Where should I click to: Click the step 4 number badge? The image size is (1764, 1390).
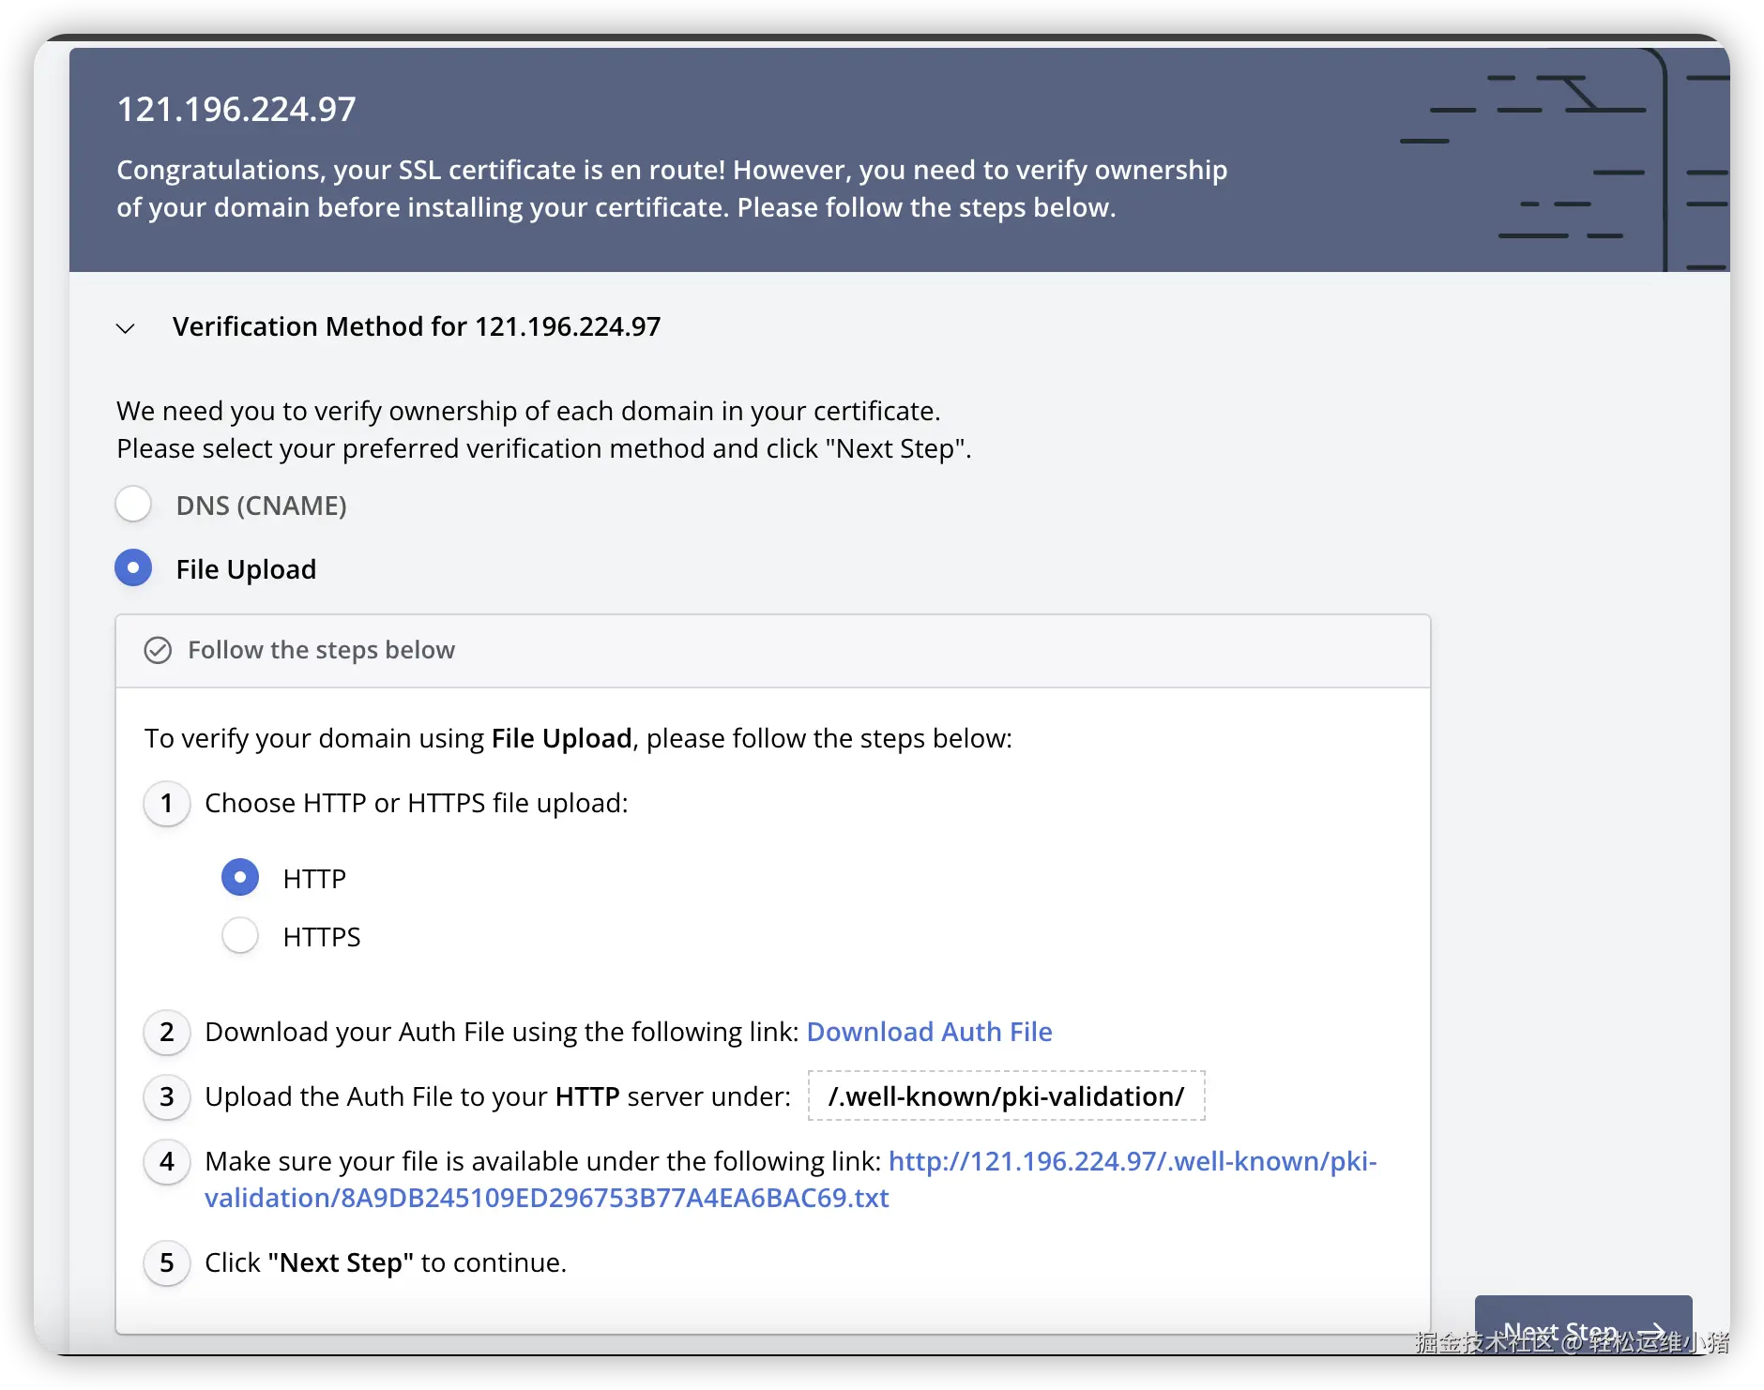point(167,1162)
